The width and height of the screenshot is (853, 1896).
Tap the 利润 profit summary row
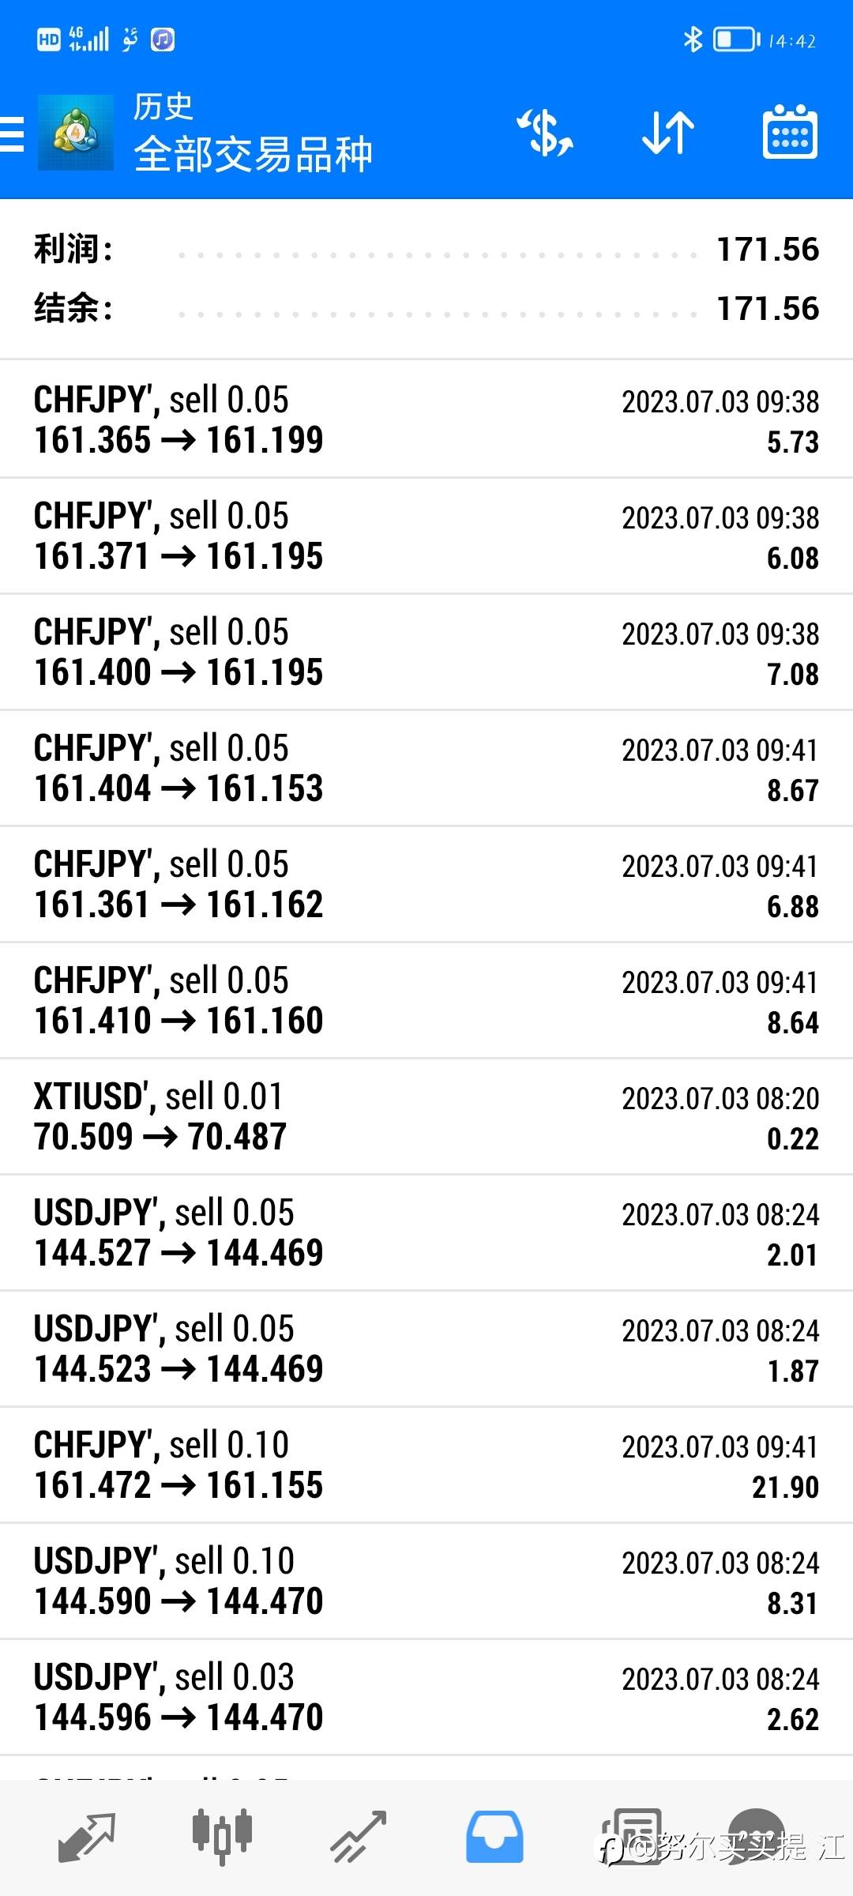tap(426, 250)
